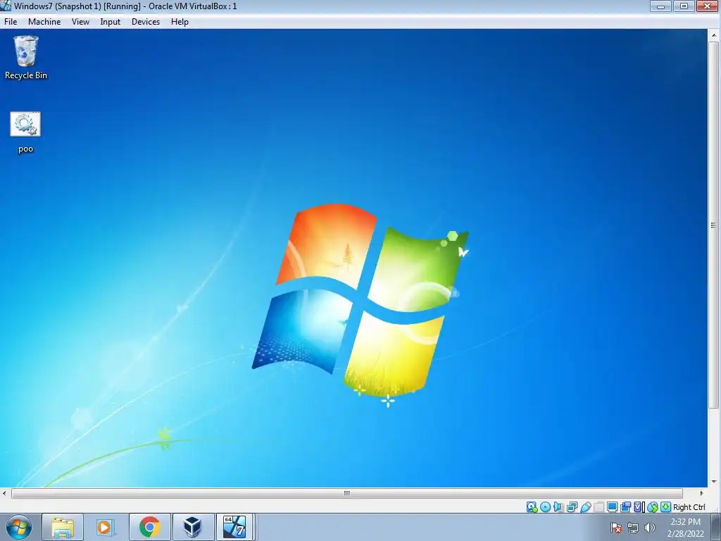Click the keyboard capture green arrow icon

pos(666,507)
